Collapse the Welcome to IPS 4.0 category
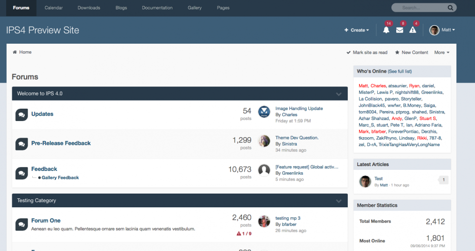 coord(339,94)
